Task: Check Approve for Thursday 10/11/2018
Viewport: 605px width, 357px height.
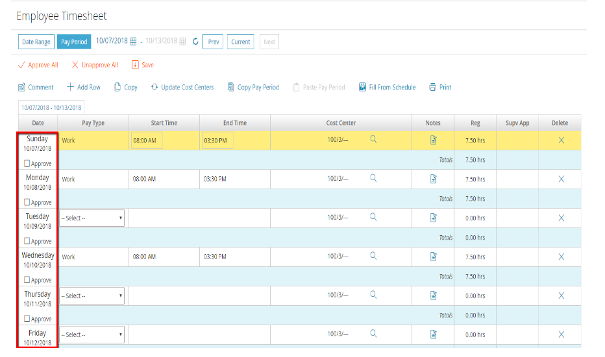Action: 27,319
